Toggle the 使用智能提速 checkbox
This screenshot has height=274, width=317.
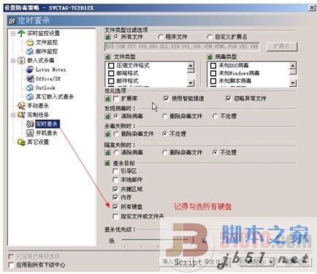(x=166, y=99)
